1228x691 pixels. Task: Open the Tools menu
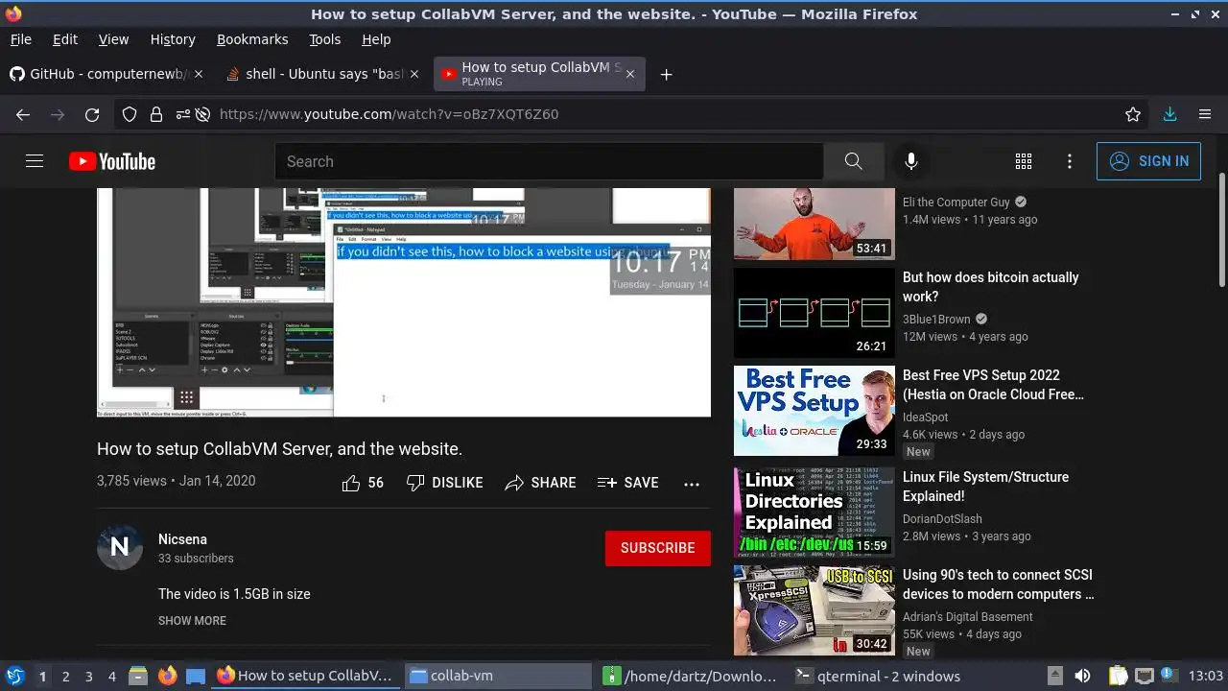(x=324, y=39)
